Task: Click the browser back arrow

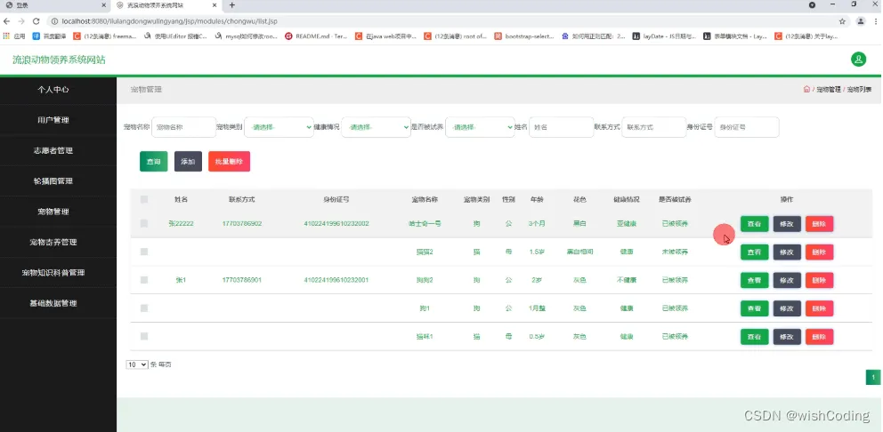Action: point(7,21)
